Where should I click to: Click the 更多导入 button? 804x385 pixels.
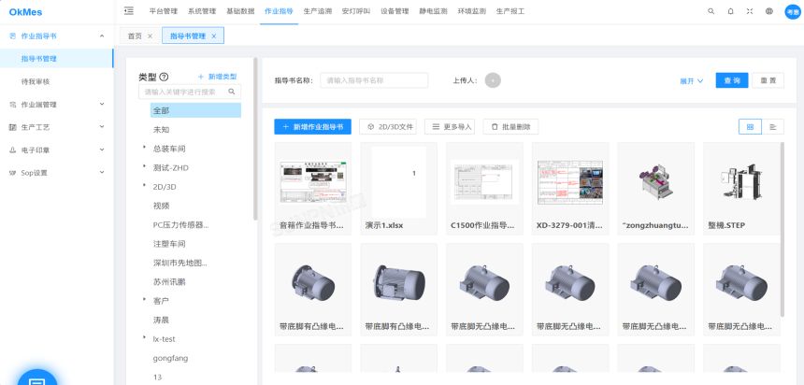(x=451, y=127)
